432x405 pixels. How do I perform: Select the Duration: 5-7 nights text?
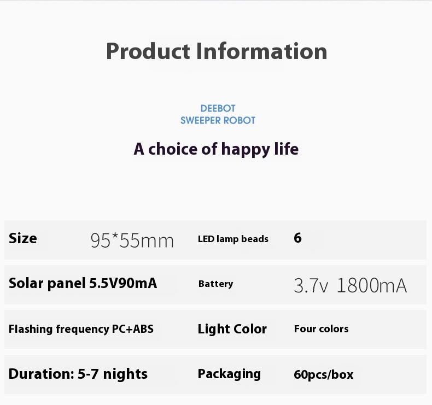click(78, 374)
